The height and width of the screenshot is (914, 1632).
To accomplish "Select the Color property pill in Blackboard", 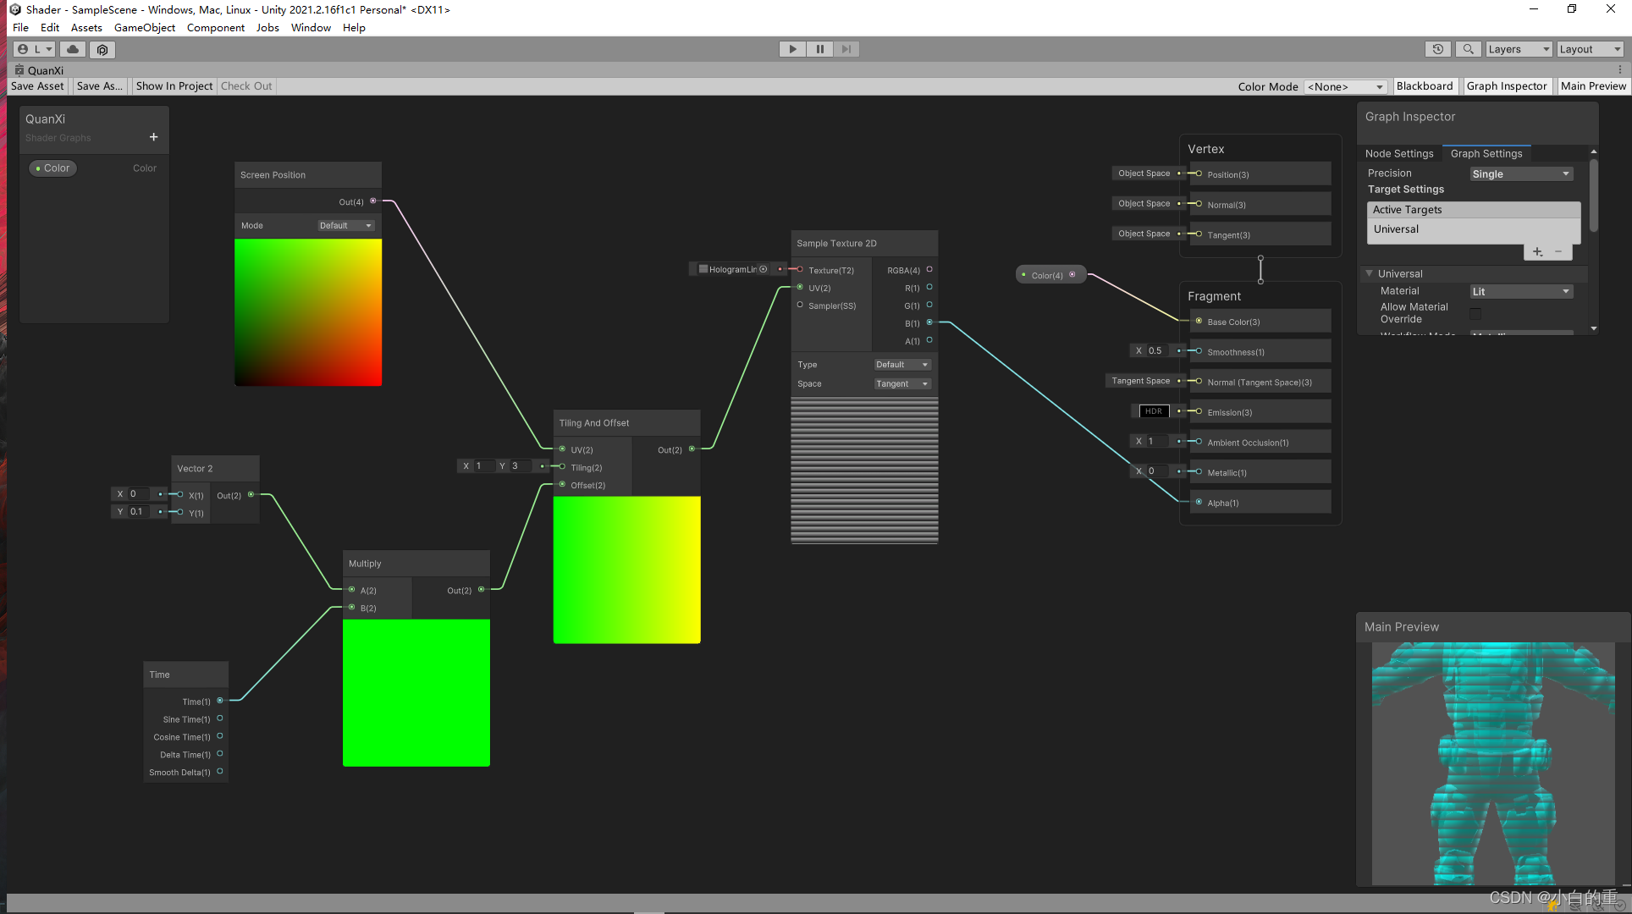I will [x=52, y=168].
